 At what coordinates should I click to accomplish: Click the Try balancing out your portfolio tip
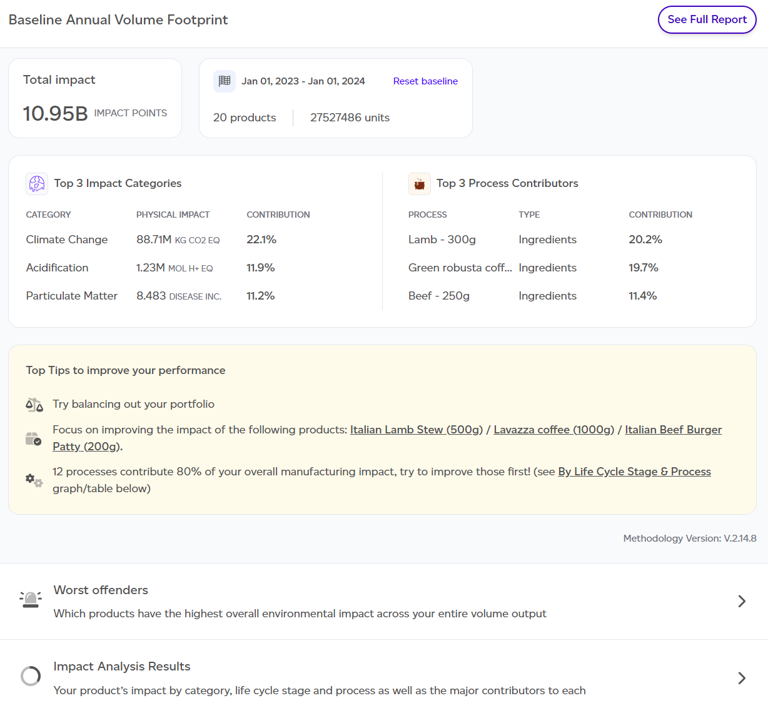point(133,404)
